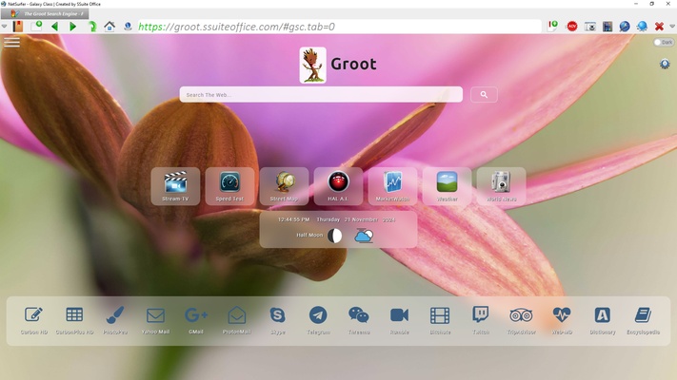Open the hamburger menu on the Groot page

click(11, 42)
